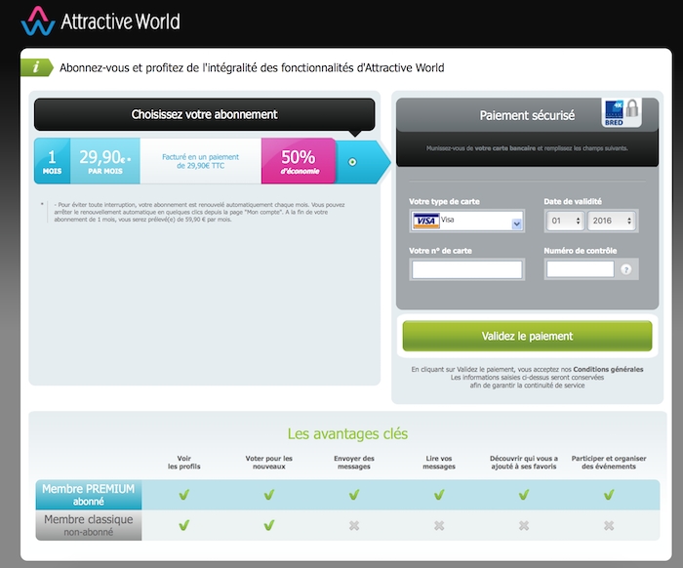The height and width of the screenshot is (568, 683).
Task: Click the Date de validité label
Action: tap(573, 201)
